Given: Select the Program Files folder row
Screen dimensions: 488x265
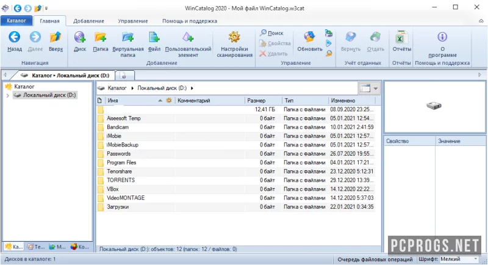Looking at the screenshot, I should pyautogui.click(x=236, y=162).
